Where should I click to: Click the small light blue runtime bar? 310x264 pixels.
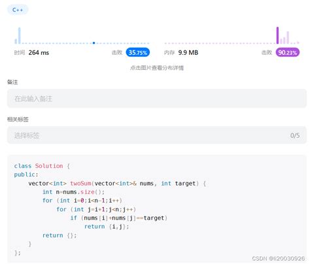point(16,41)
